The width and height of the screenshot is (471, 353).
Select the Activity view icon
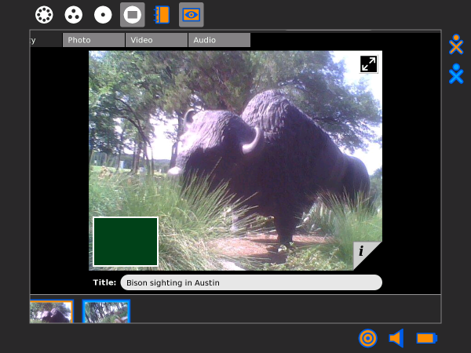coord(132,14)
